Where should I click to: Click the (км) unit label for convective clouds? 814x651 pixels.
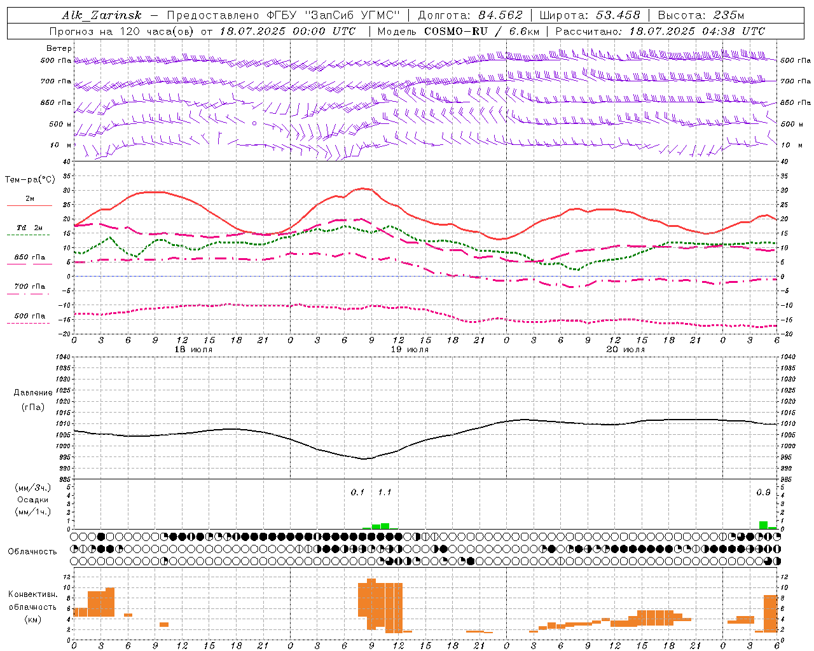tap(32, 619)
